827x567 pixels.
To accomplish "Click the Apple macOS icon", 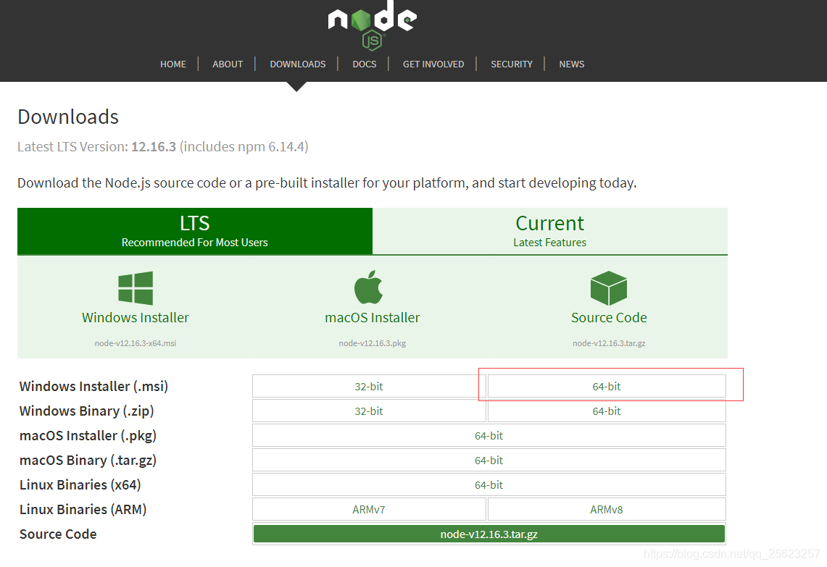I will (368, 287).
